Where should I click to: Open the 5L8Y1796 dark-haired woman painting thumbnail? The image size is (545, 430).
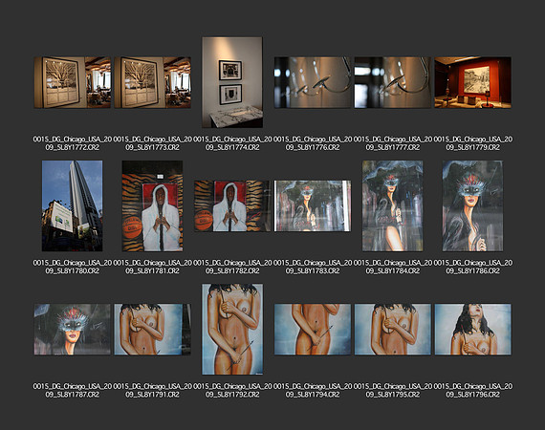[x=472, y=330]
